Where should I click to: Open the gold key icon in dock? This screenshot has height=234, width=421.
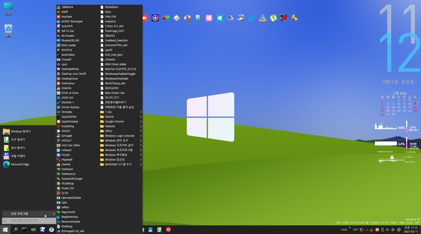[x=295, y=18]
